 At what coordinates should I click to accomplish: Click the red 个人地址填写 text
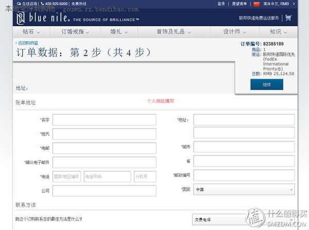[160, 101]
